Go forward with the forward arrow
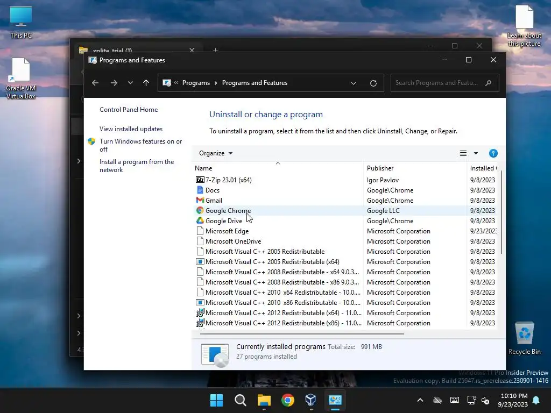Screen dimensions: 551x413 (114, 83)
